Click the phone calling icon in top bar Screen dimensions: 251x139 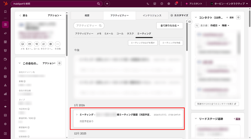[x=148, y=4]
